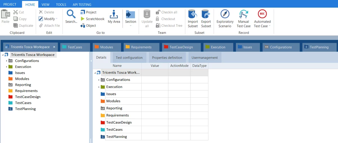
Task: Click the Import Subset icon
Action: pos(193,14)
